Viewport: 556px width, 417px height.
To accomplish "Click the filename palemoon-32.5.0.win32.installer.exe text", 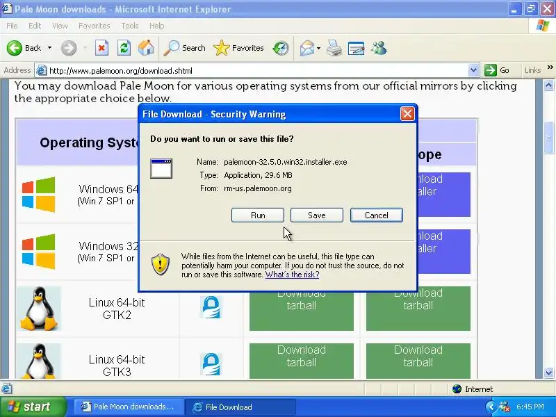I will 286,162.
